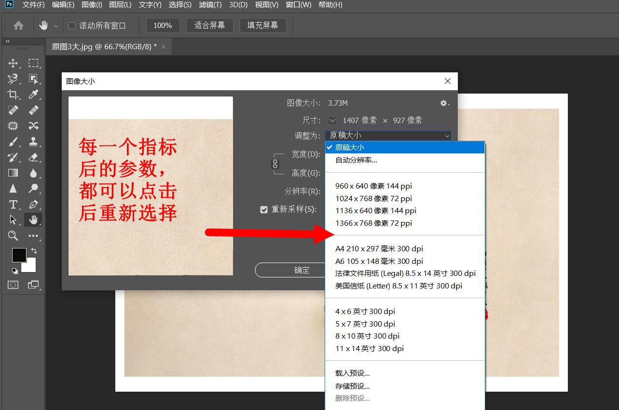Uncheck 重新采样(S) option
Image resolution: width=619 pixels, height=410 pixels.
pyautogui.click(x=264, y=209)
